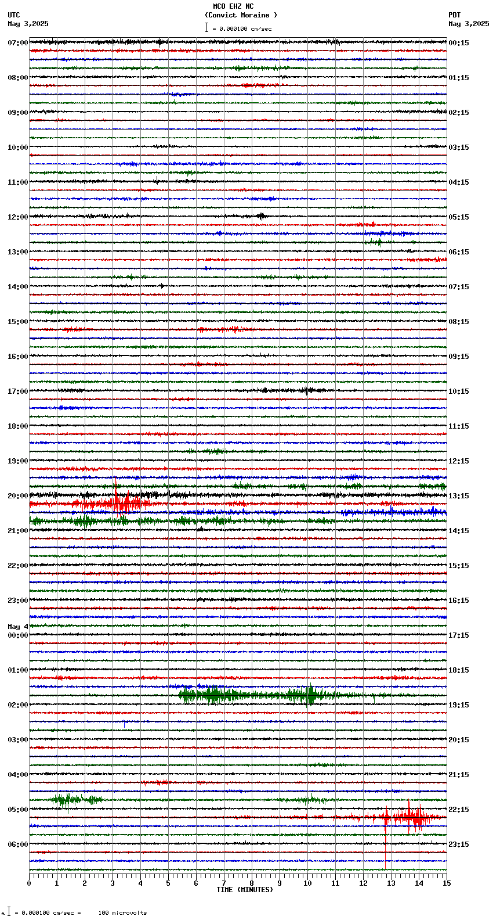Click the '22:15' PDT time label
Screen dimensions: 493x920
tap(459, 810)
